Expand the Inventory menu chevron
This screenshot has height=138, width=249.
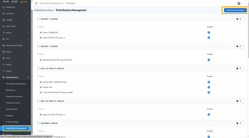click(28, 14)
